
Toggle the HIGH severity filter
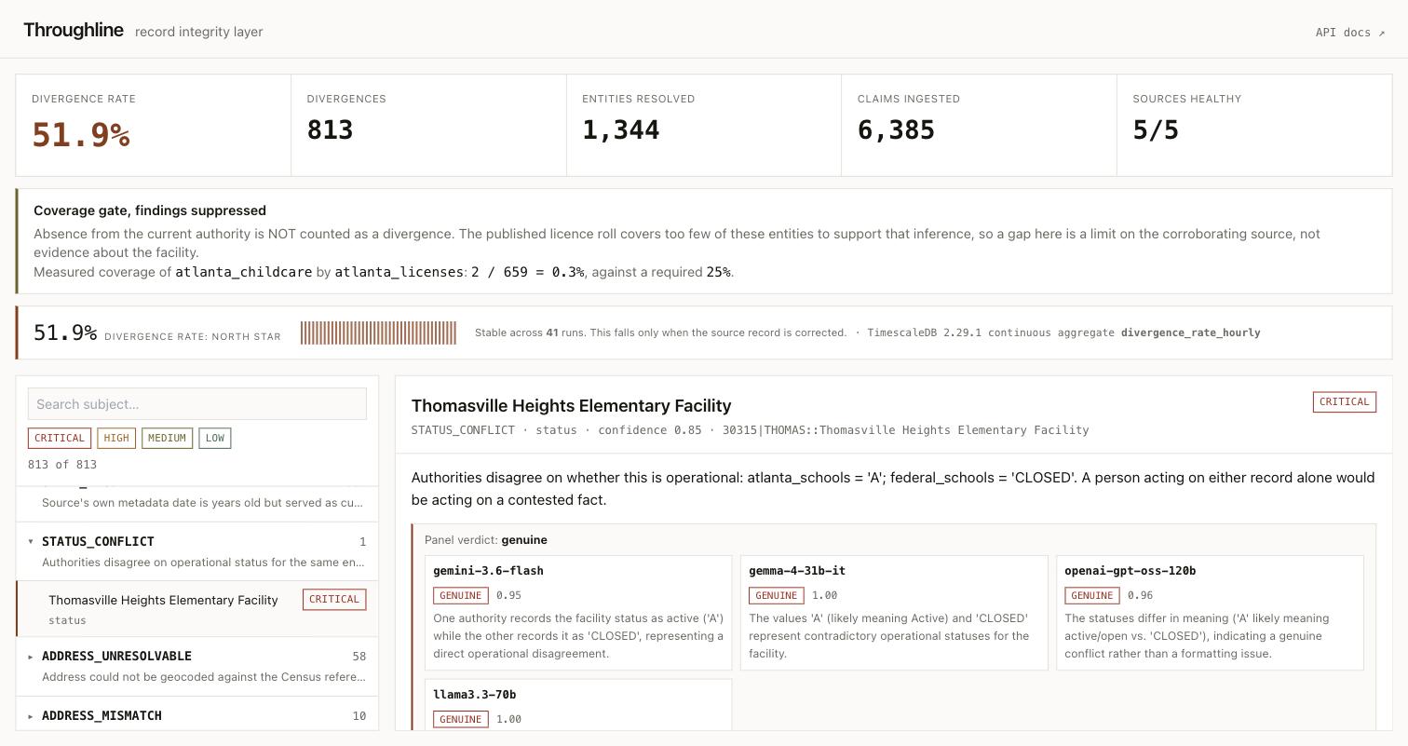116,438
